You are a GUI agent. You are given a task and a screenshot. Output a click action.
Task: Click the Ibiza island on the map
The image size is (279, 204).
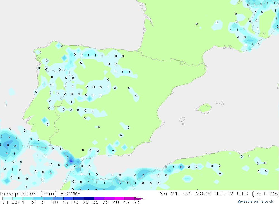point(182,120)
